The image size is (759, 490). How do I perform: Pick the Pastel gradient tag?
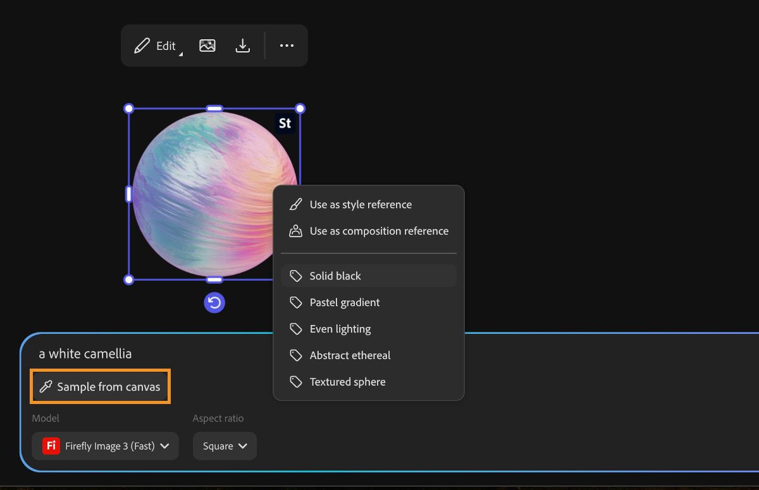coord(369,302)
